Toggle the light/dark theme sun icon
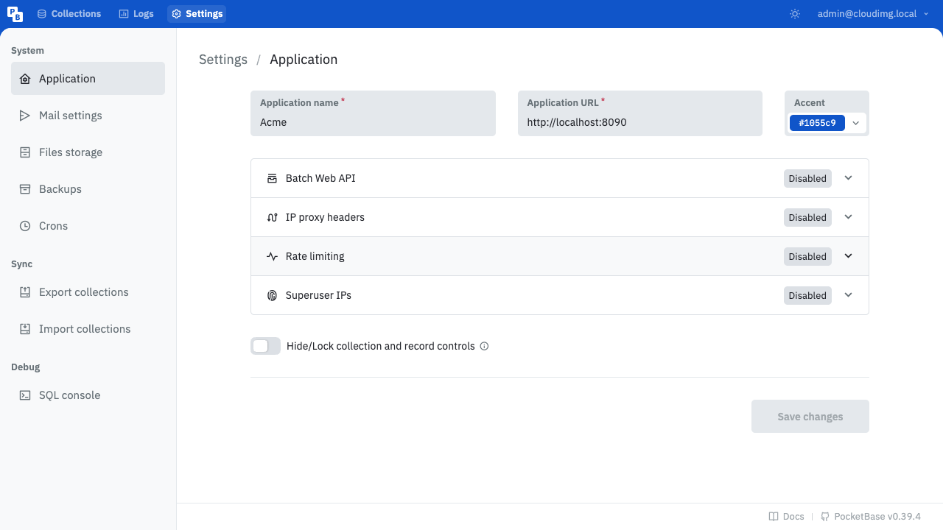 795,14
